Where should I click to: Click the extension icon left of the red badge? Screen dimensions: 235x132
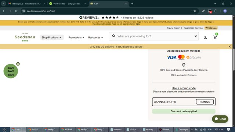[x=203, y=11]
